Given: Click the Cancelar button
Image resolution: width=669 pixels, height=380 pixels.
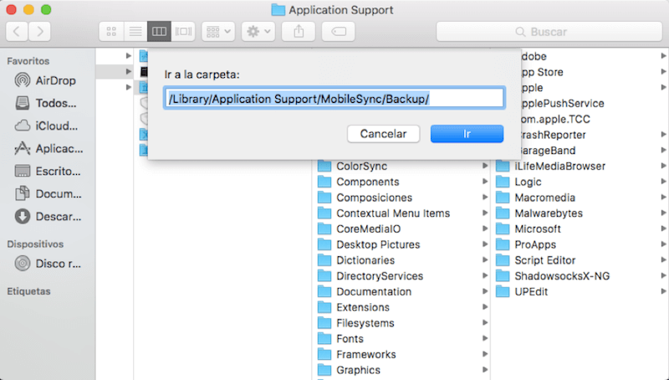Looking at the screenshot, I should tap(383, 134).
